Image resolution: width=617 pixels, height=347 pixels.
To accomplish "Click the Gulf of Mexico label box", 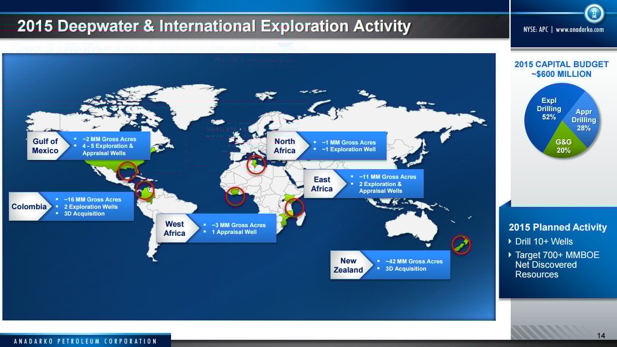I will click(x=45, y=146).
